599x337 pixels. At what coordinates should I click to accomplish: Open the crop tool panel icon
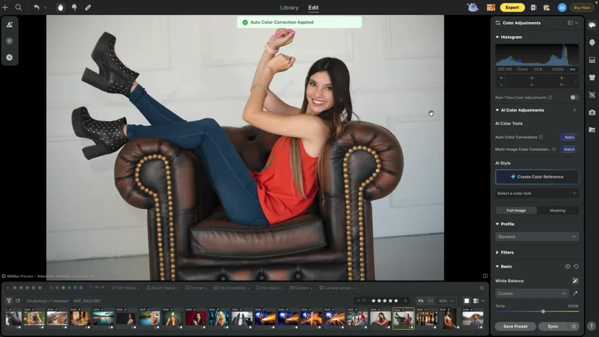[592, 95]
